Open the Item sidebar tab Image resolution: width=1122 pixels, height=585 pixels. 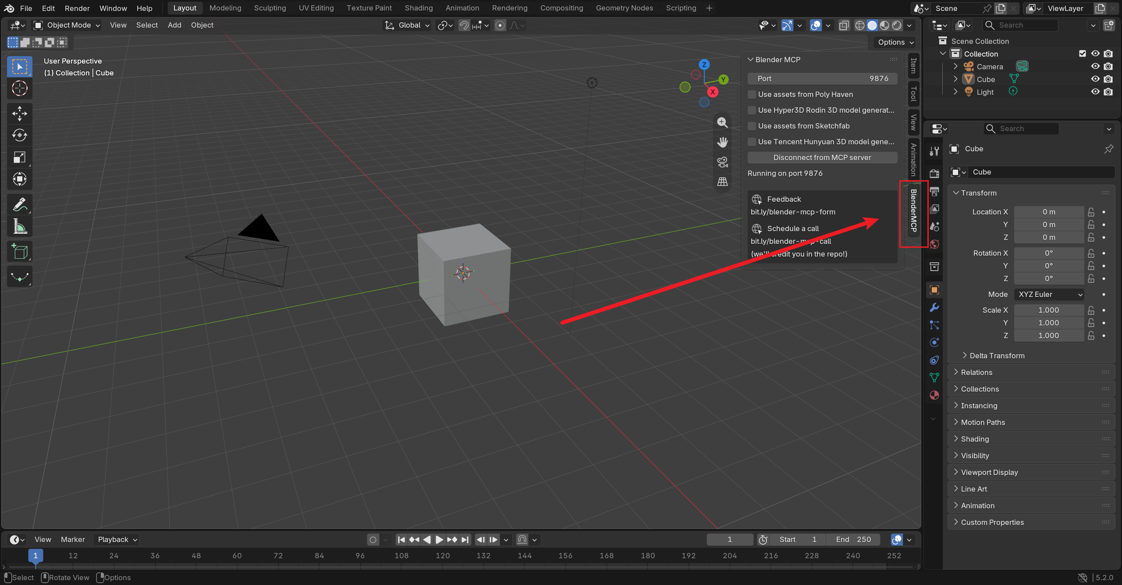(x=914, y=66)
